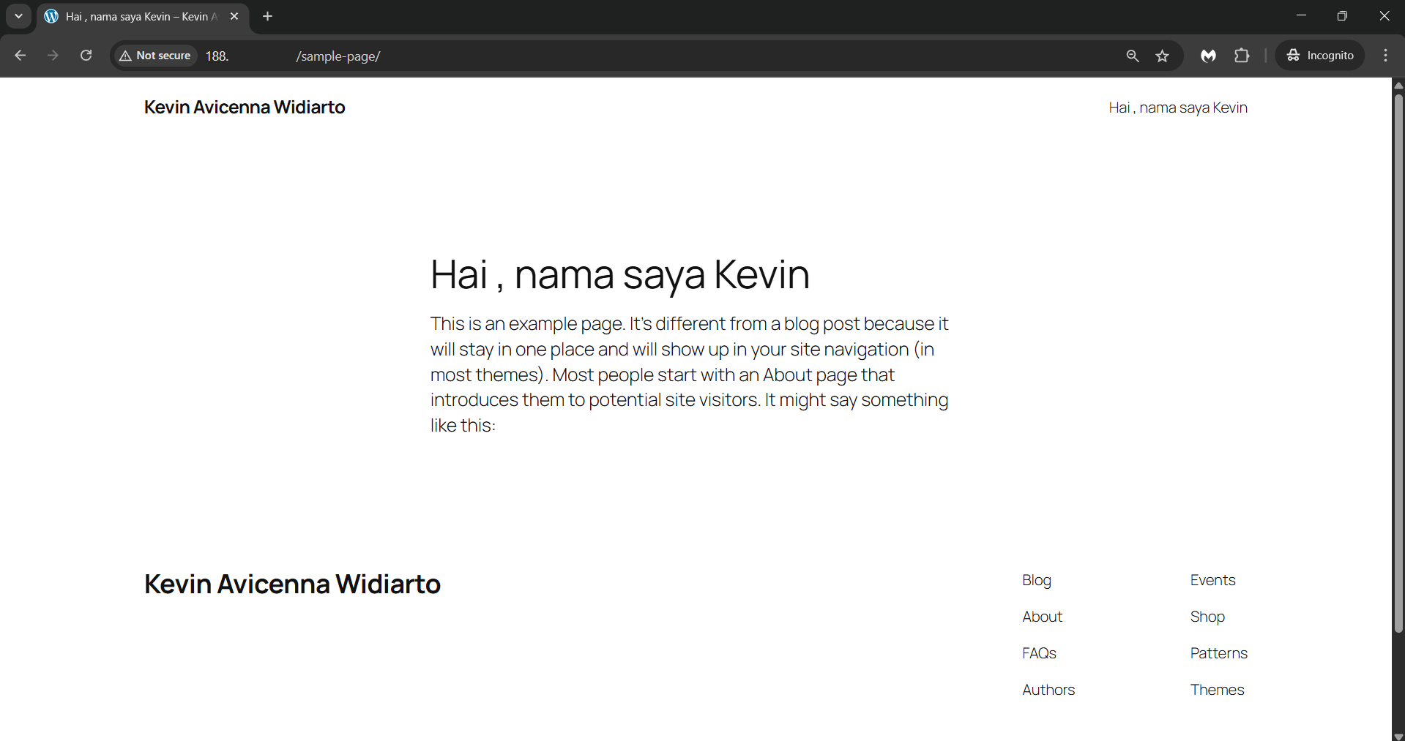Screen dimensions: 1405x741
Task: Expand the tab search dropdown
Action: [18, 16]
